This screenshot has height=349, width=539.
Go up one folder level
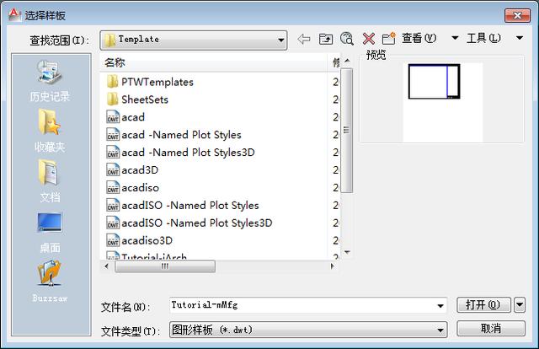pyautogui.click(x=326, y=39)
